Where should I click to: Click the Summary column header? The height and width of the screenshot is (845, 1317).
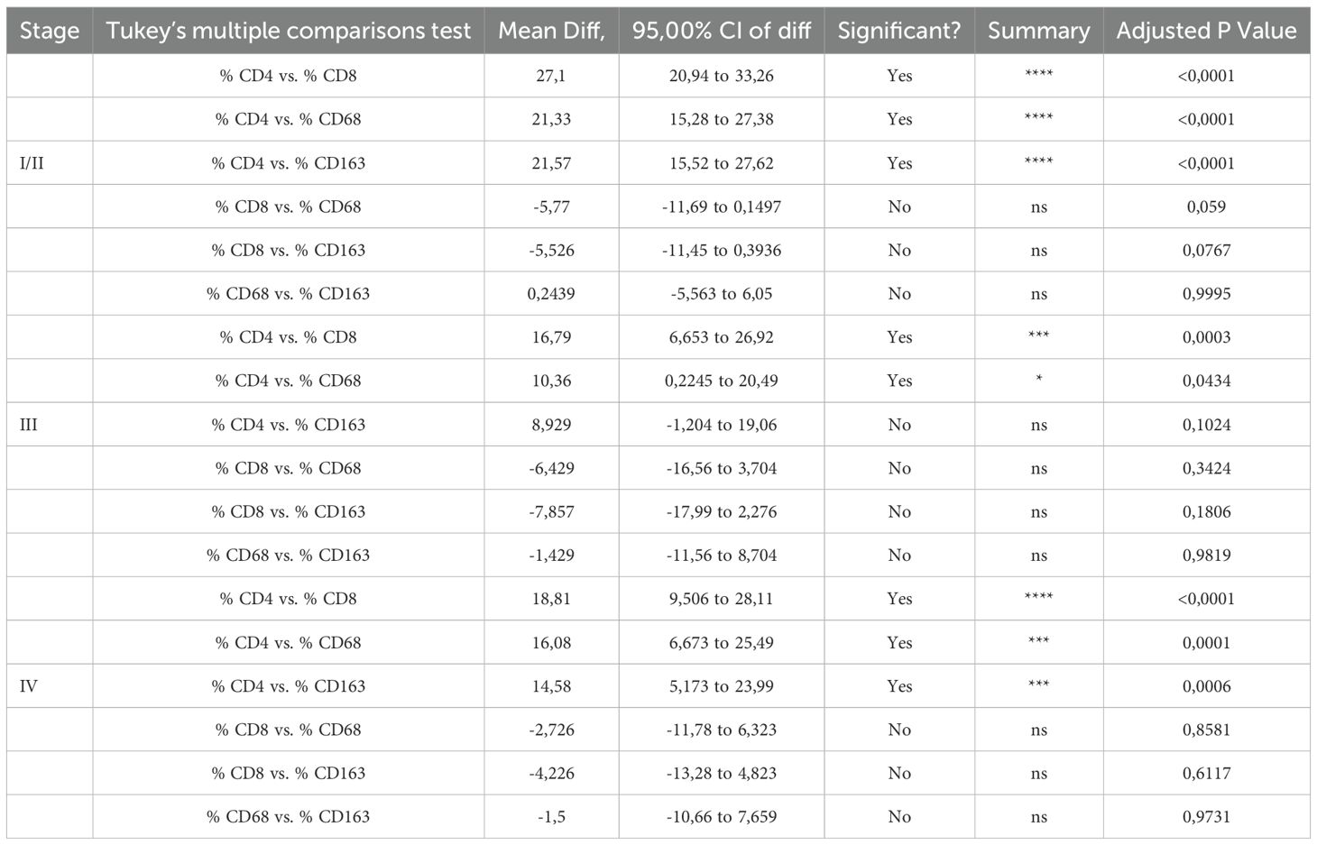click(1038, 31)
